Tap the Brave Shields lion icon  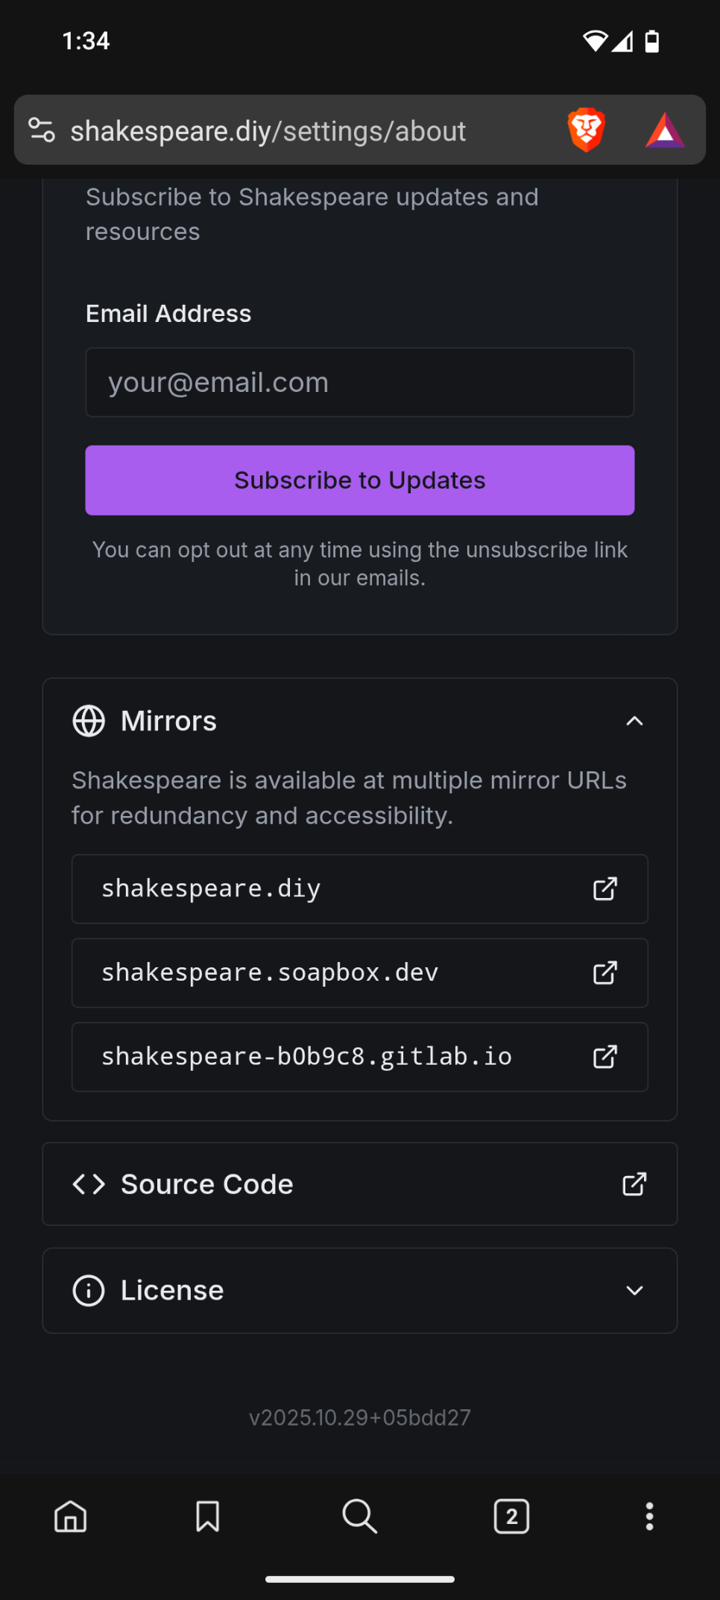(587, 130)
